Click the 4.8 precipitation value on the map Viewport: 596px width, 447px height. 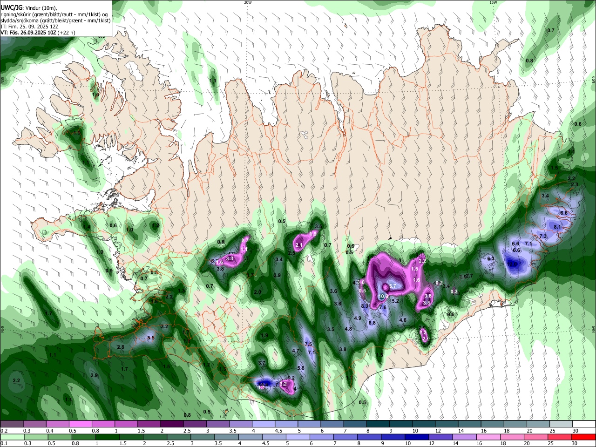click(348, 329)
